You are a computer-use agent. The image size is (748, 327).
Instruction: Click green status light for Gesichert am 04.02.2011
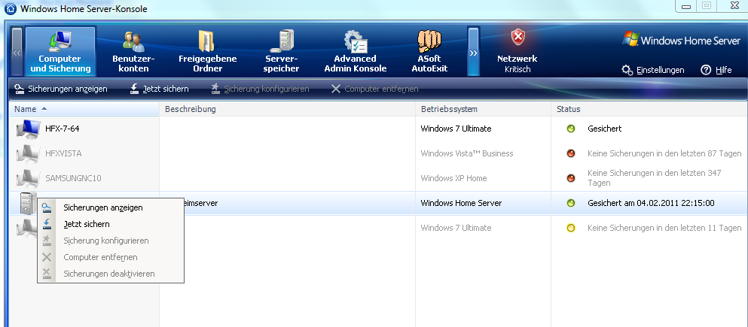570,203
